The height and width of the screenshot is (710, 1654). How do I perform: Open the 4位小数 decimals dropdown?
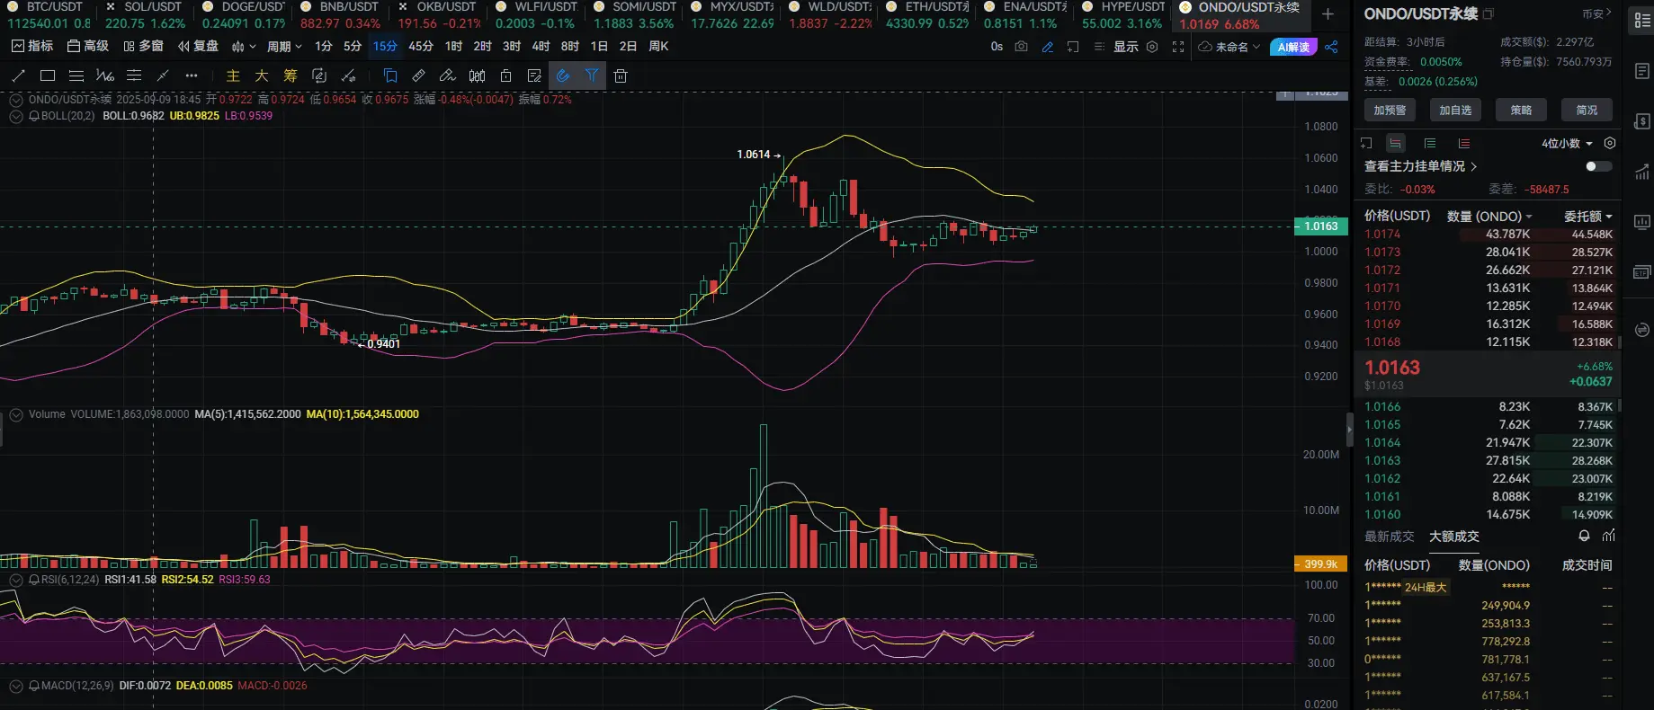(x=1567, y=144)
